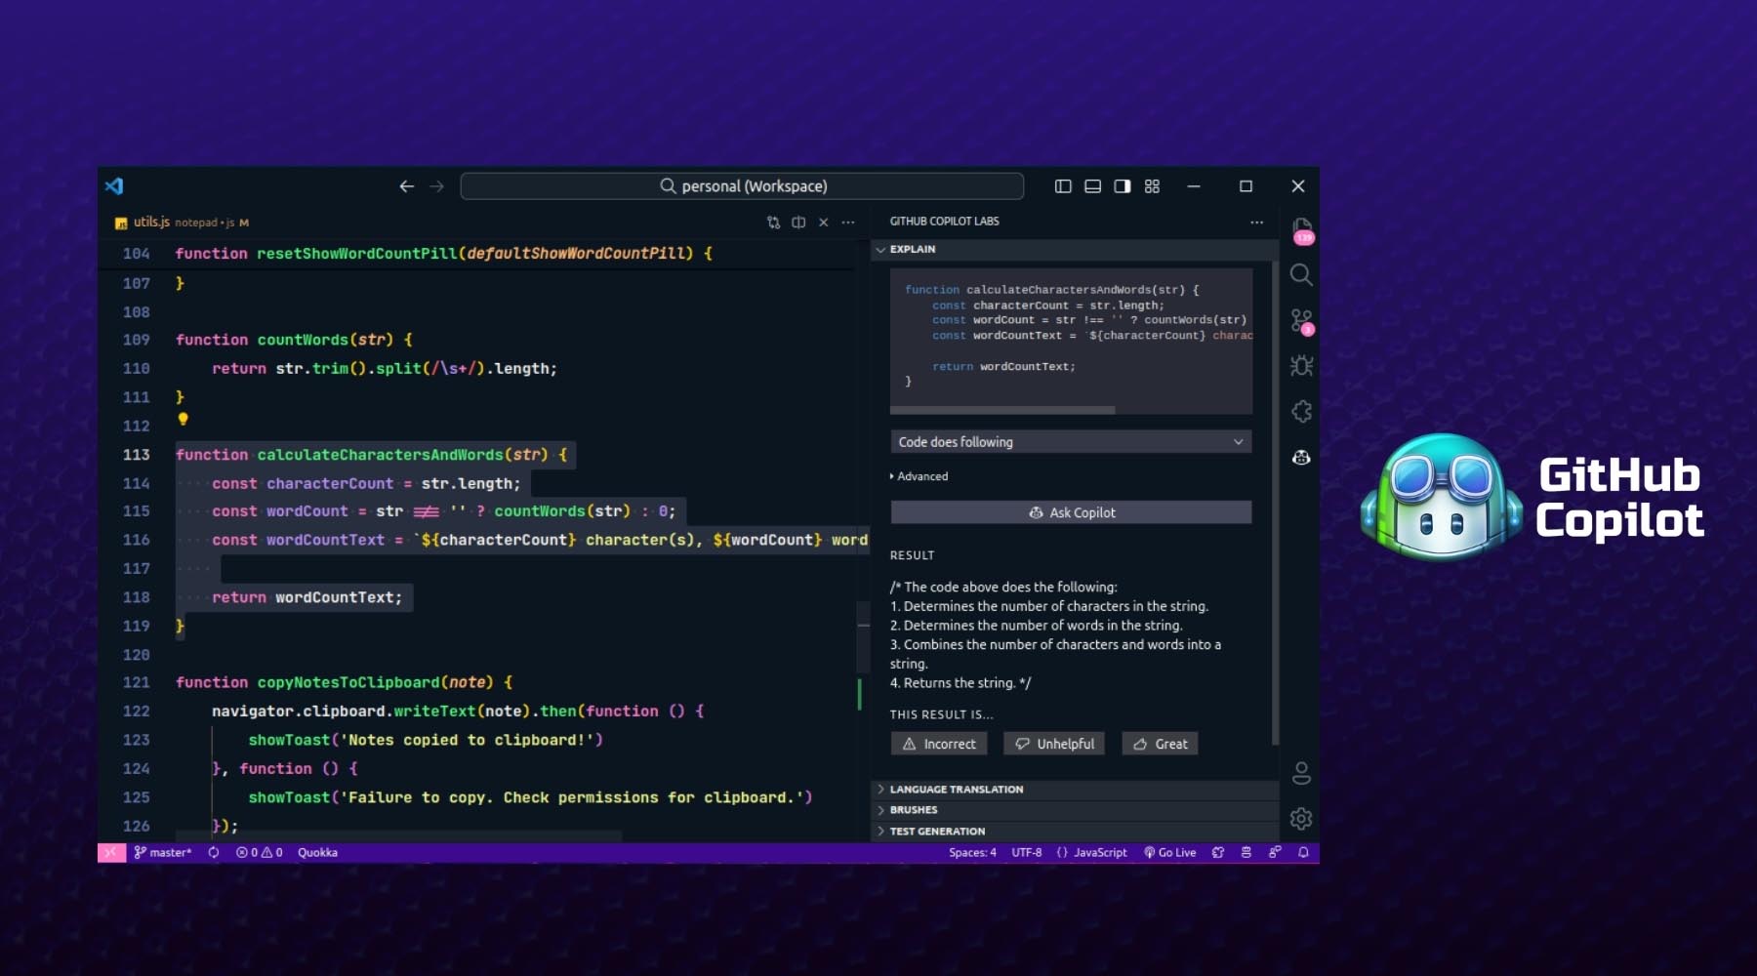The image size is (1757, 976).
Task: Open the Run and Debug view icon
Action: point(1301,366)
